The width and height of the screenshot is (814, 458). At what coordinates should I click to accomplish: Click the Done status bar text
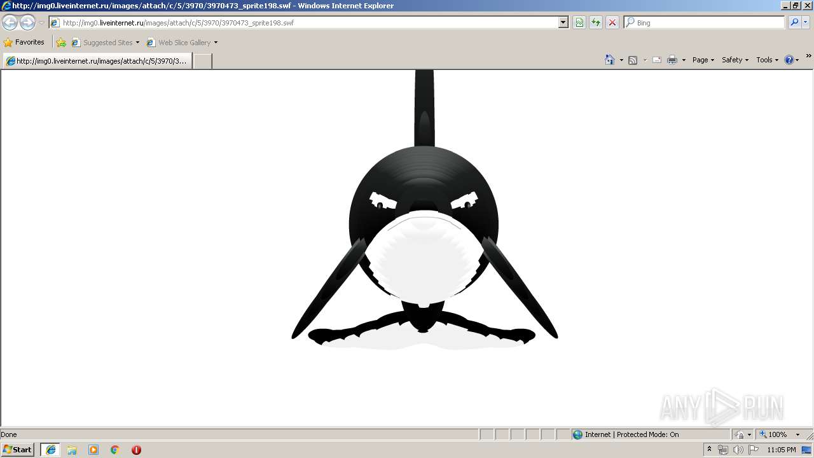tap(9, 434)
